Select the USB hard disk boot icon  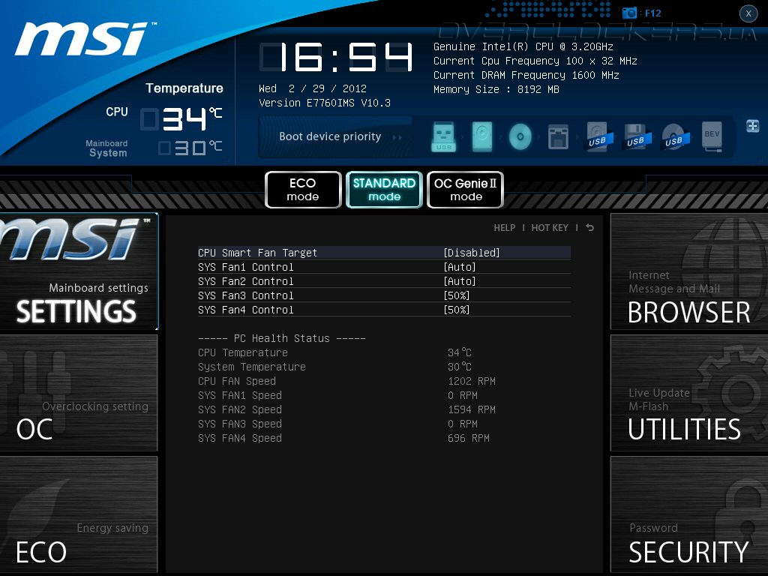[598, 136]
